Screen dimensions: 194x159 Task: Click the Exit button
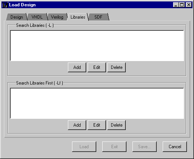point(114,147)
